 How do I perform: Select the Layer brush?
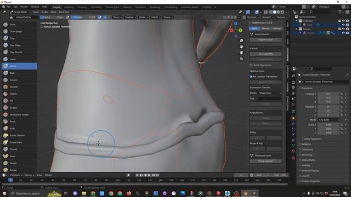19,59
